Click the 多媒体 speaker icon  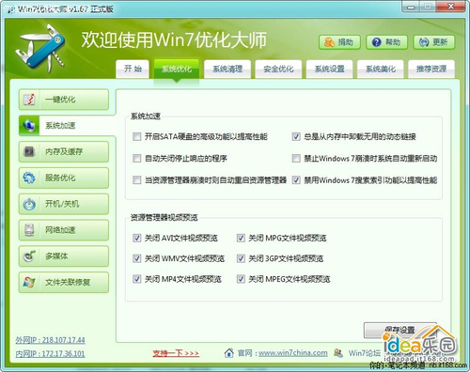(29, 256)
